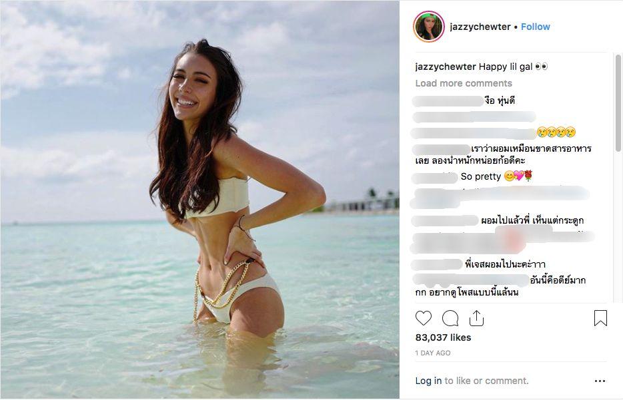This screenshot has width=623, height=400.
Task: Open the comment bubble icon
Action: [450, 318]
